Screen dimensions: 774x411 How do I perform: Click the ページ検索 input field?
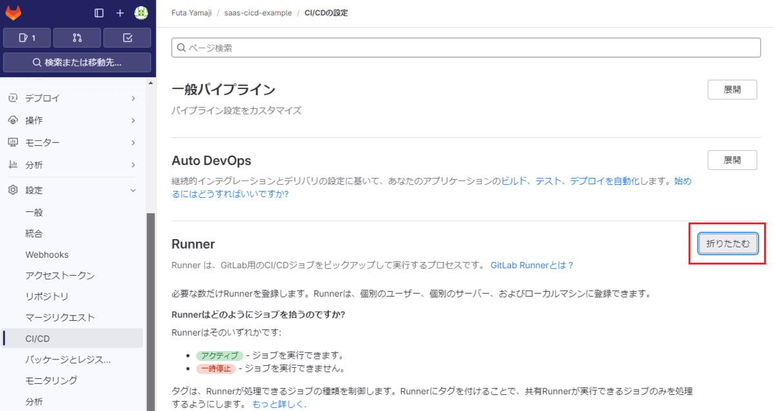tap(466, 48)
